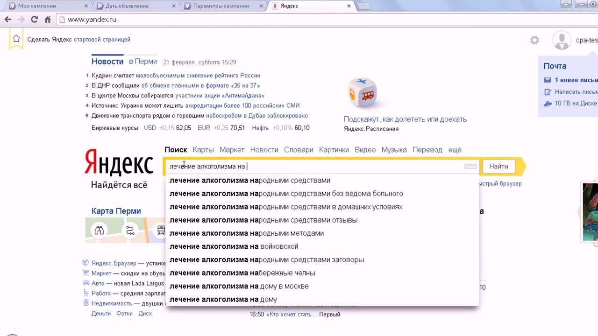This screenshot has height=336, width=598.
Task: Click the building icon beside Недвижимость
Action: click(x=85, y=303)
